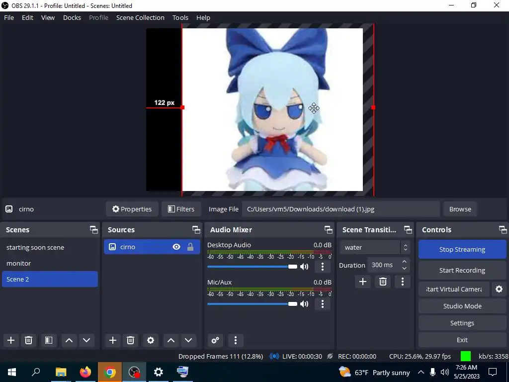This screenshot has height=382, width=509.
Task: Decrease transition duration with down arrow
Action: pyautogui.click(x=404, y=268)
